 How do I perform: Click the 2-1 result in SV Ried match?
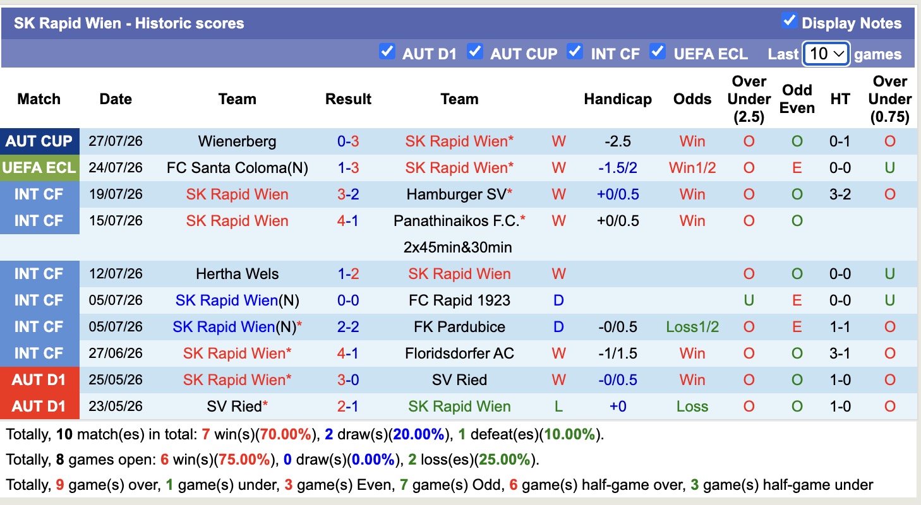click(x=348, y=407)
